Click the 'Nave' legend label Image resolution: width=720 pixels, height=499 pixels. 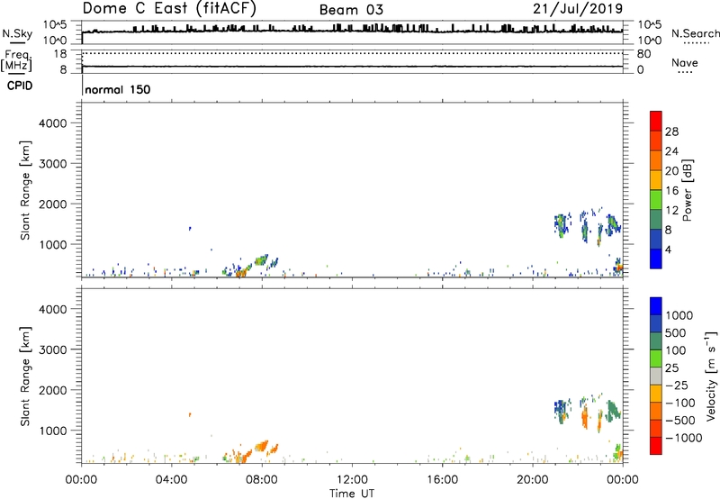[685, 62]
